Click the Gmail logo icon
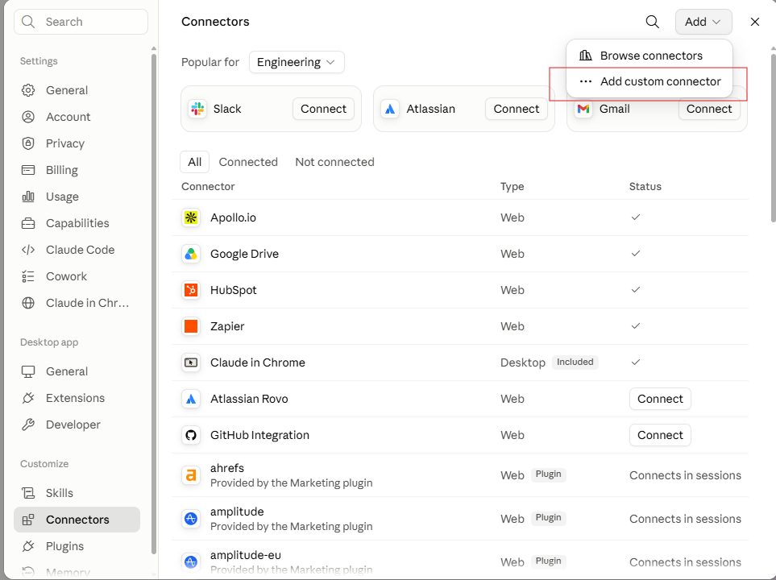The width and height of the screenshot is (776, 580). [x=583, y=109]
